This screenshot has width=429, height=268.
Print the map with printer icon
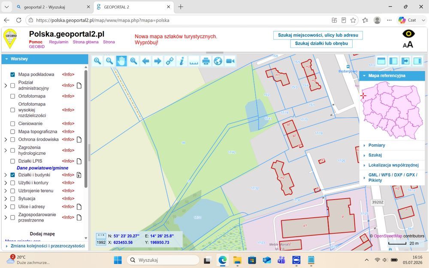click(x=206, y=61)
